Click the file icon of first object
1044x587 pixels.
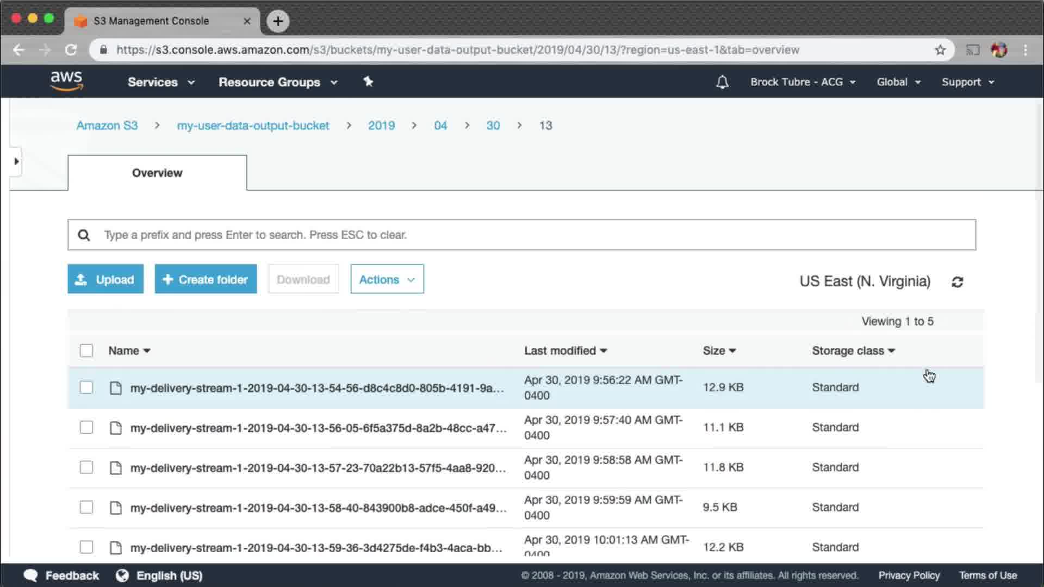pyautogui.click(x=115, y=388)
